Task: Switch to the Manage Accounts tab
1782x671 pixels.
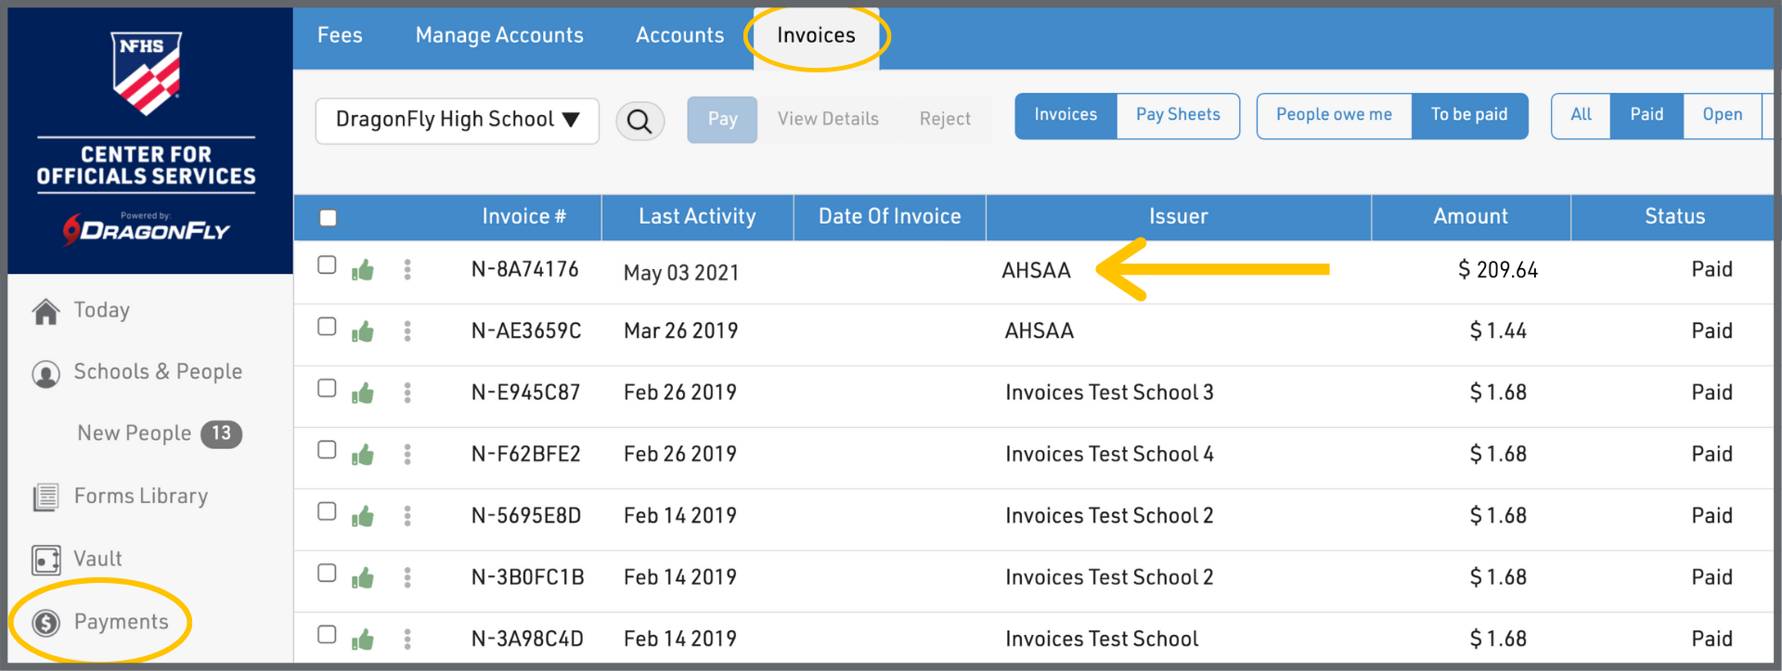Action: (499, 35)
